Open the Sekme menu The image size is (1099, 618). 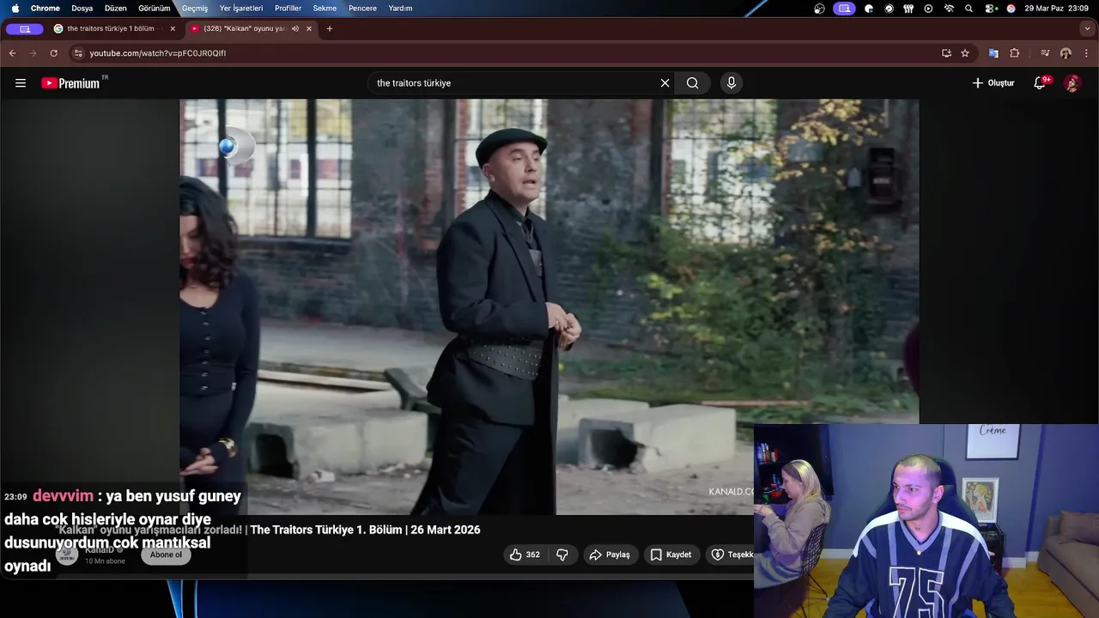(325, 9)
